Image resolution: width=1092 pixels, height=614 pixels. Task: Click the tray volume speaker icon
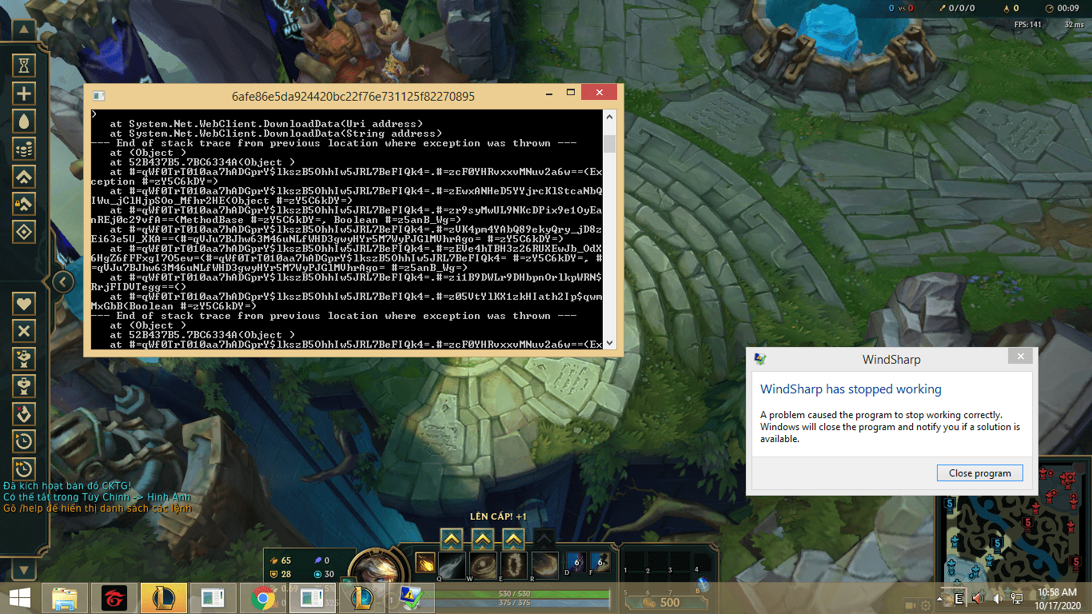point(997,598)
